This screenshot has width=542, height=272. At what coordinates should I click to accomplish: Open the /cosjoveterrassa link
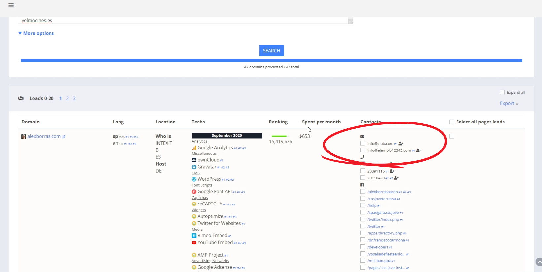click(382, 199)
